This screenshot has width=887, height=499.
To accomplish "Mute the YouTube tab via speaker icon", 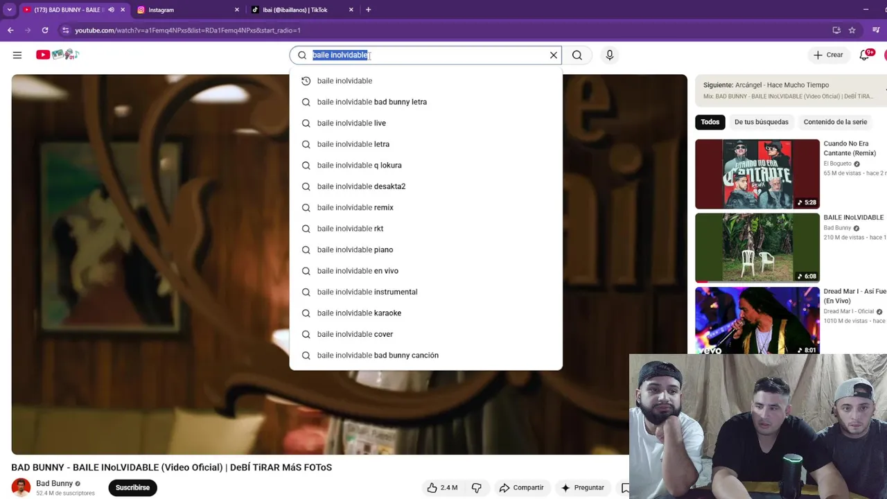I will point(111,10).
